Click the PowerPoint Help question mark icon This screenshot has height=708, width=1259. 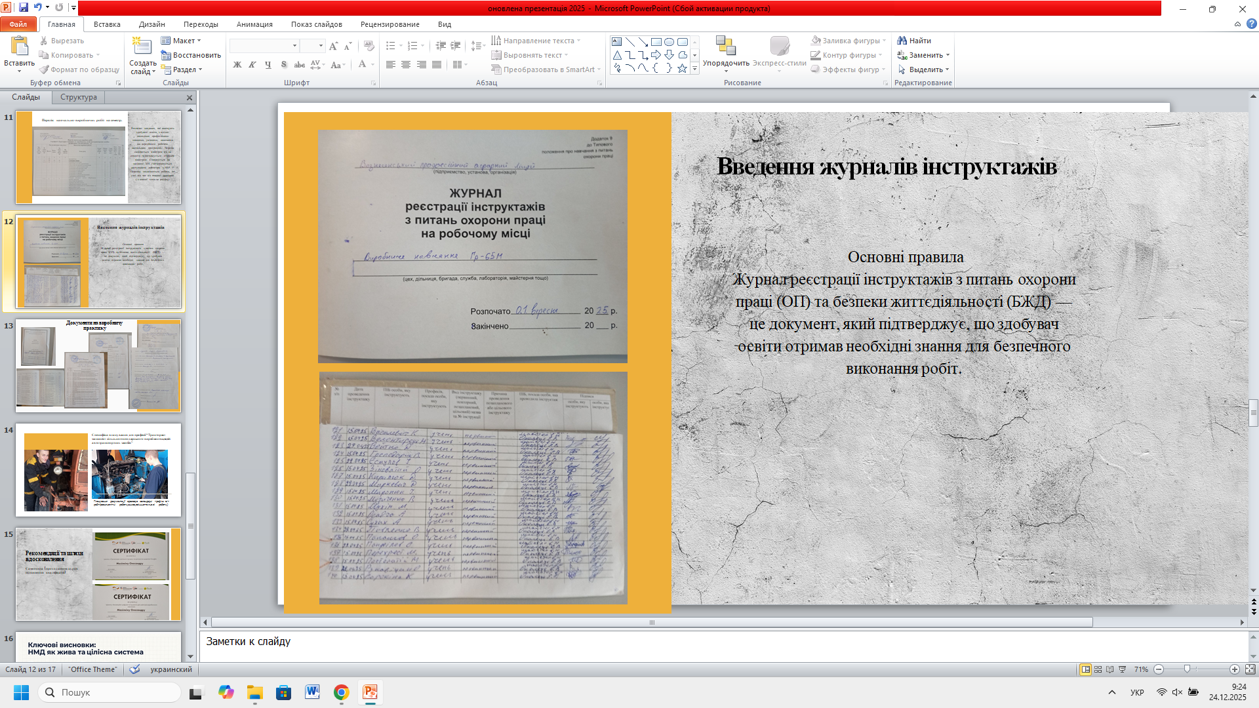pyautogui.click(x=1252, y=24)
